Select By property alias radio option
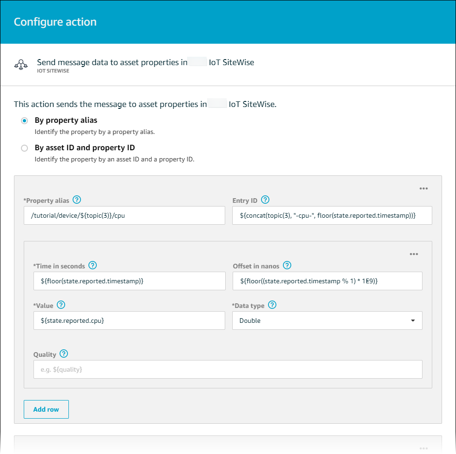The width and height of the screenshot is (456, 454). click(x=24, y=120)
